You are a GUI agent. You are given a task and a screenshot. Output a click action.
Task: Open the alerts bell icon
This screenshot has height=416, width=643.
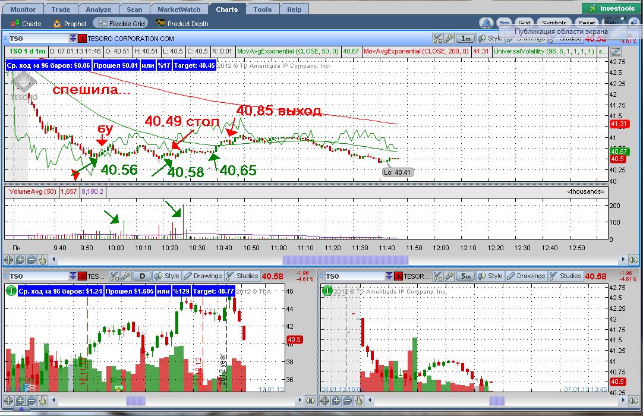click(486, 23)
